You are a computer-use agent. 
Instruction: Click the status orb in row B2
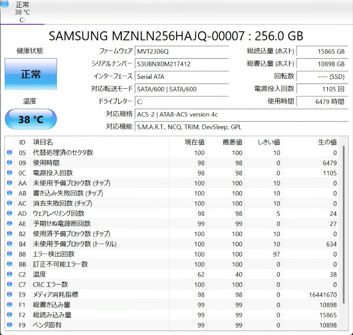point(9,234)
